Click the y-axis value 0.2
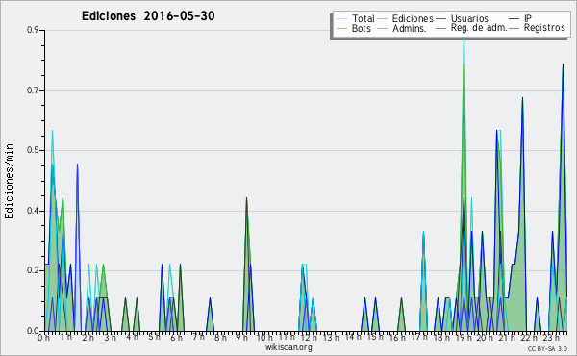 (x=33, y=270)
